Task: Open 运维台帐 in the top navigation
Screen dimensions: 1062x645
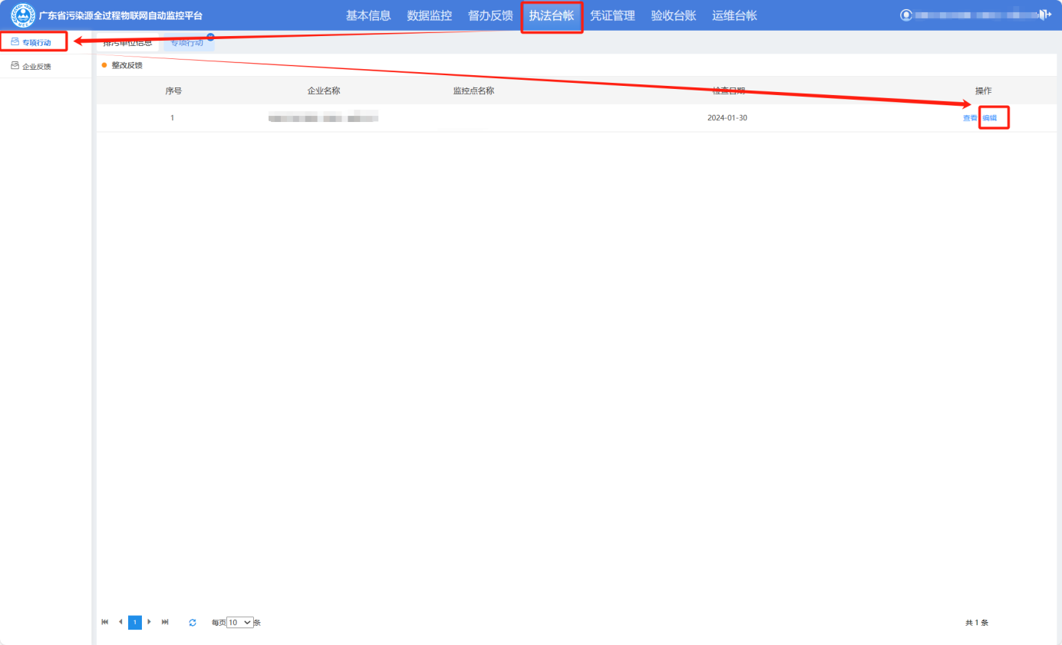Action: [734, 15]
